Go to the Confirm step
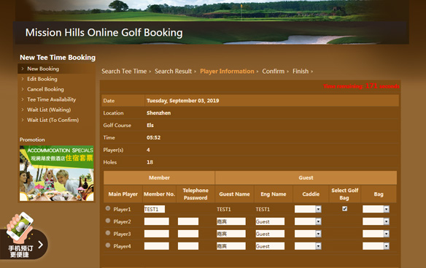Screen dimensions: 426x268 (274, 72)
